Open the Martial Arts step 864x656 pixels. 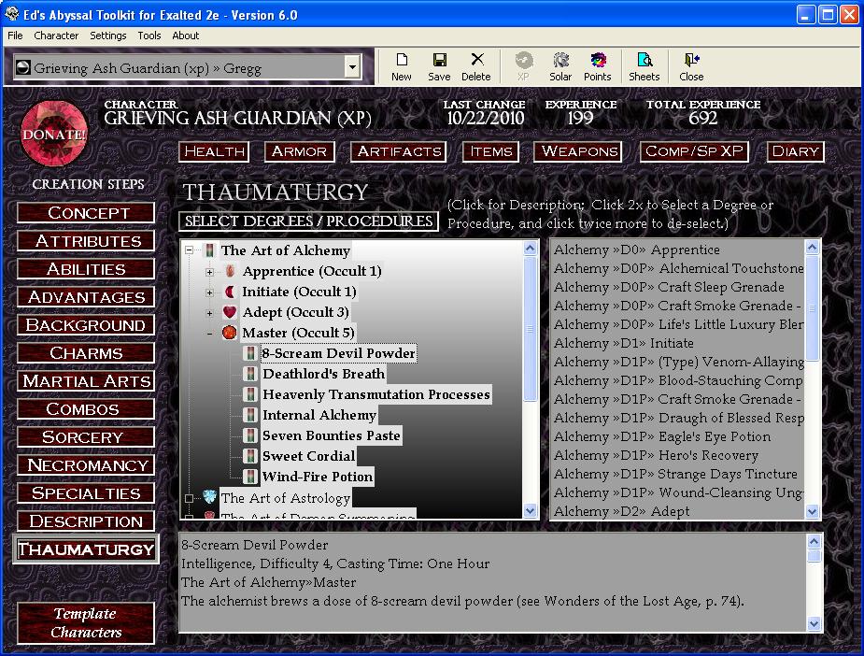86,381
